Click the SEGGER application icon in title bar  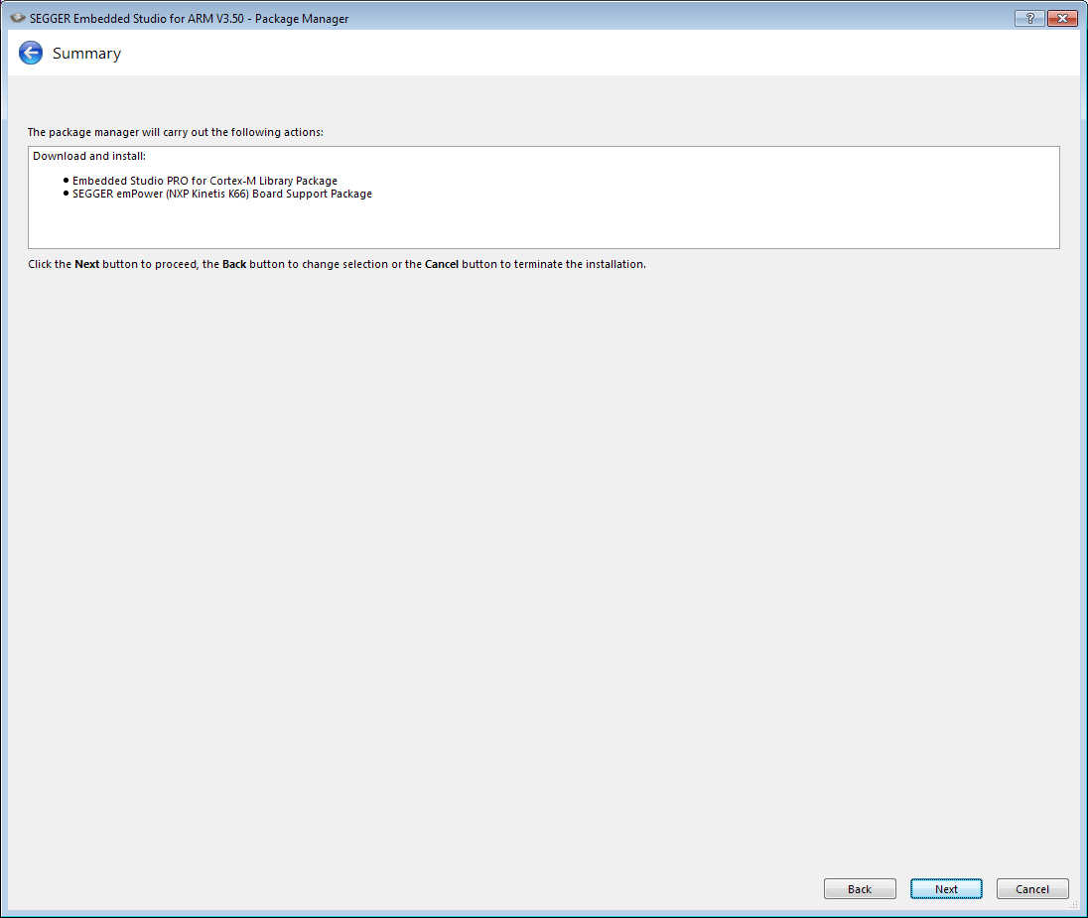17,18
